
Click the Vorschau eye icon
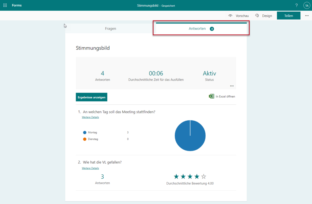[x=230, y=16]
